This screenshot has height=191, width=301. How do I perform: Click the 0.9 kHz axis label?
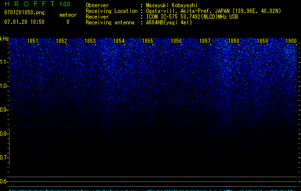[4, 110]
